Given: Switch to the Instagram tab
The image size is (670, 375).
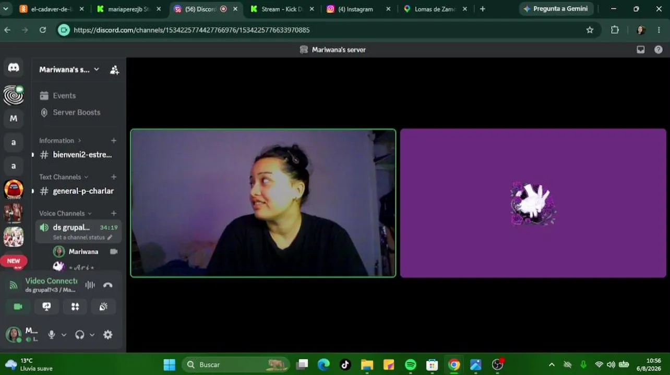Looking at the screenshot, I should click(359, 9).
